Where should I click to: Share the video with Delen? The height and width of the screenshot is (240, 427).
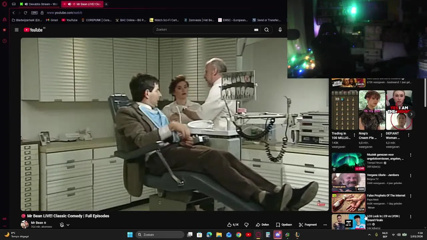(262, 225)
